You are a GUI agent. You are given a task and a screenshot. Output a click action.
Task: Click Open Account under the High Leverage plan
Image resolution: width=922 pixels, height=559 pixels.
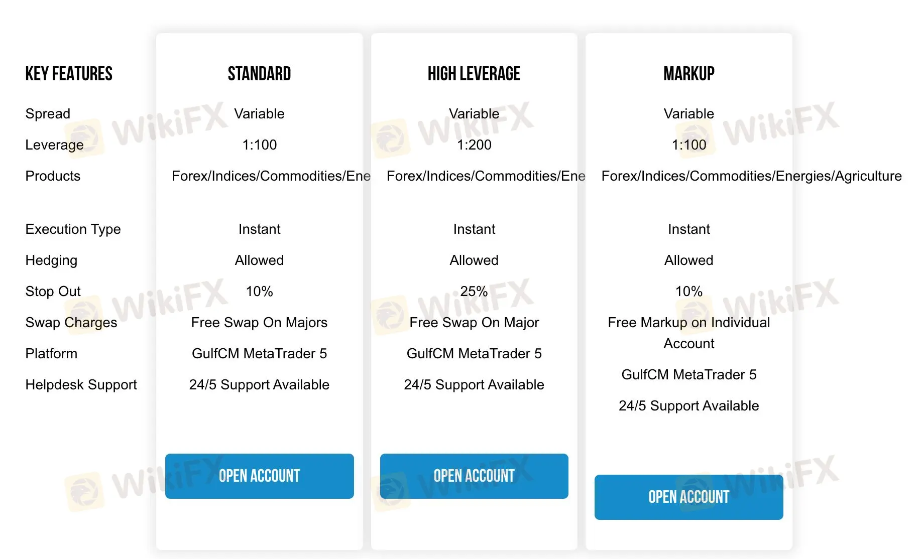[474, 476]
